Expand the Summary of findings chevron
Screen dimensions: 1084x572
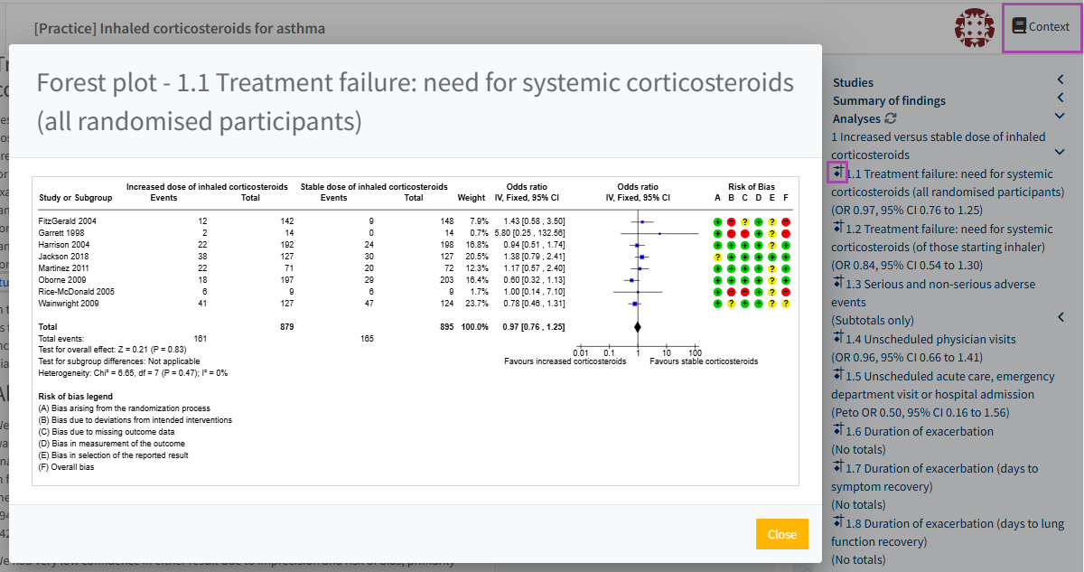tap(1061, 100)
